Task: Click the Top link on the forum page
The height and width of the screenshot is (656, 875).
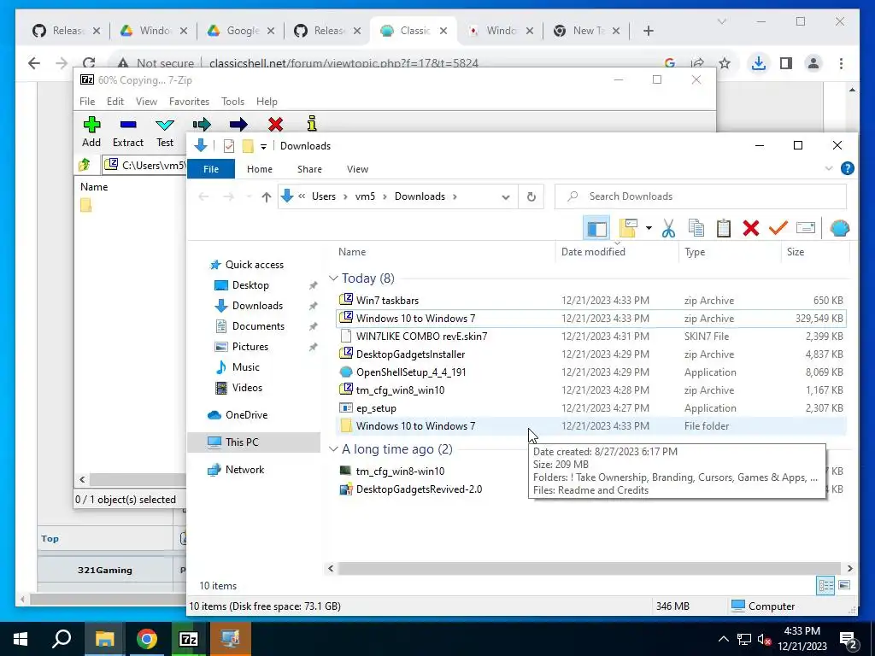Action: click(50, 538)
